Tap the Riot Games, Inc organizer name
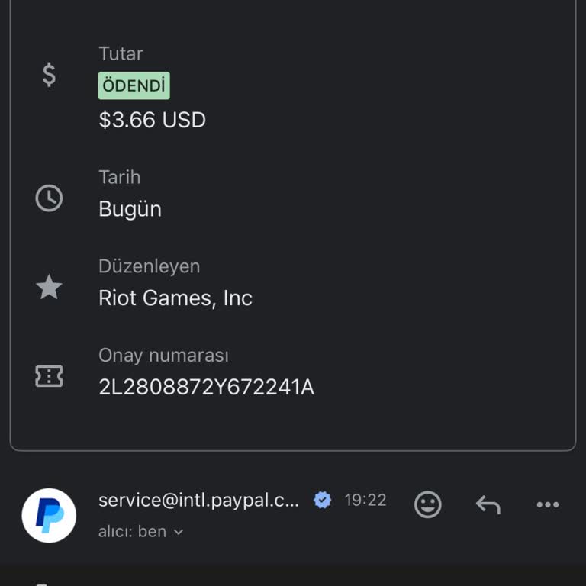586x586 pixels. (175, 298)
